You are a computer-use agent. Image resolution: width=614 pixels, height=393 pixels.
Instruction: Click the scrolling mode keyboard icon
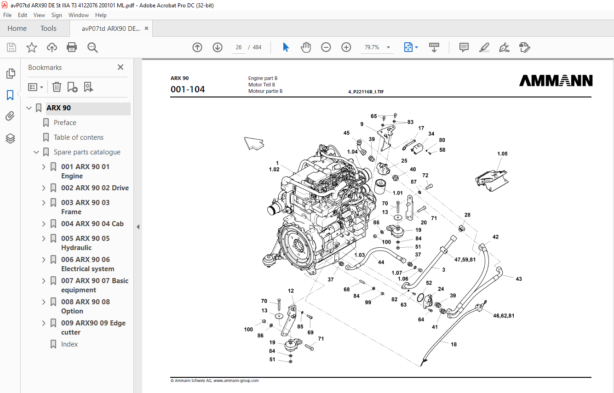[x=434, y=47]
